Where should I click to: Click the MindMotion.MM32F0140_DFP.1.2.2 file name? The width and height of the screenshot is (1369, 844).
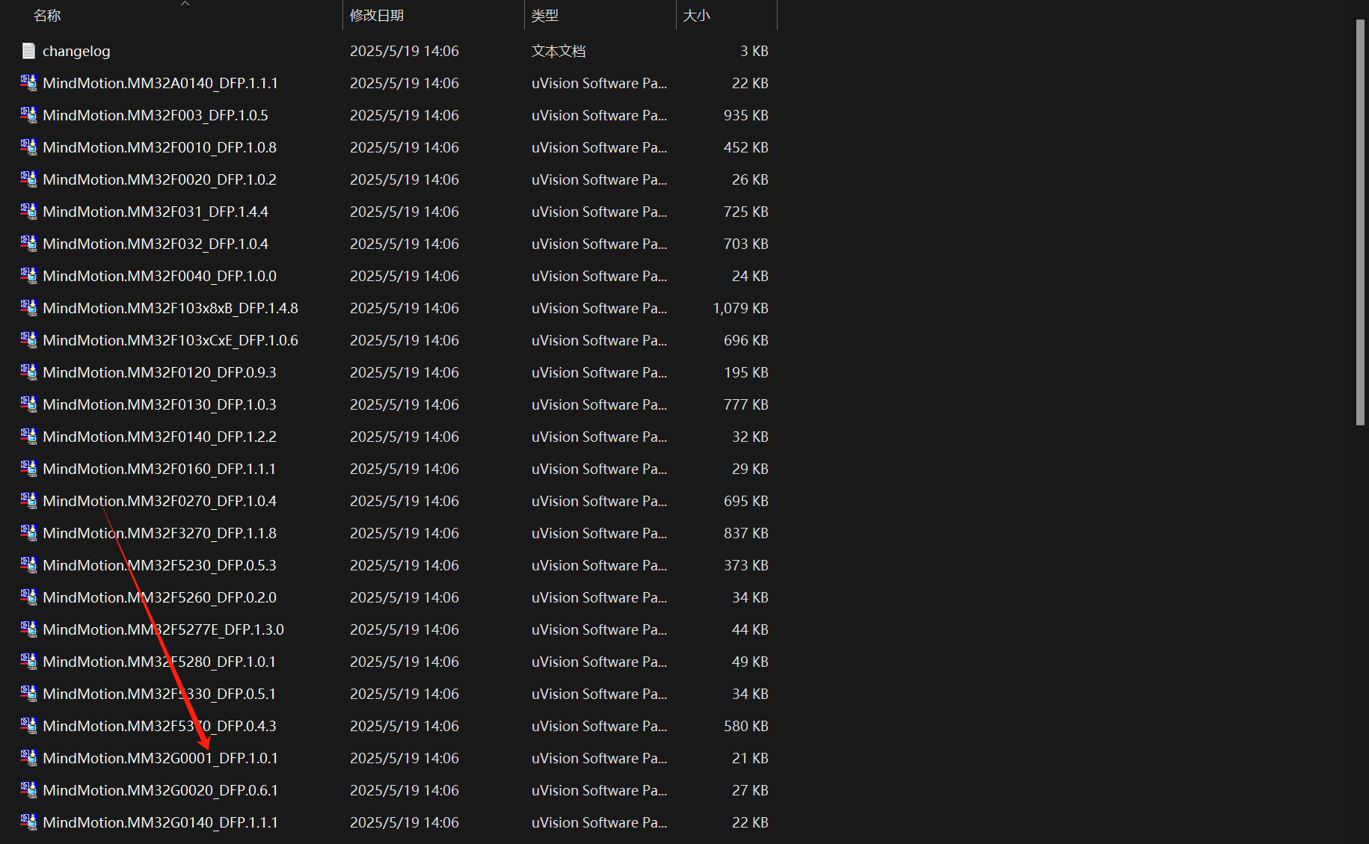coord(159,437)
